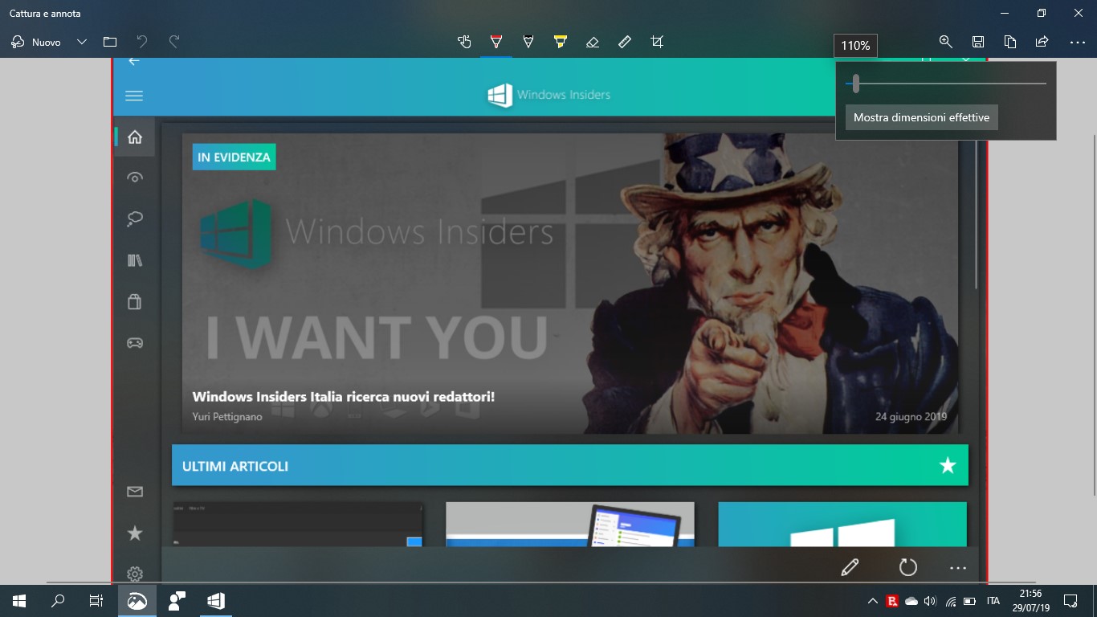Click the date 24 giugno 2019
This screenshot has height=617, width=1097.
[911, 416]
